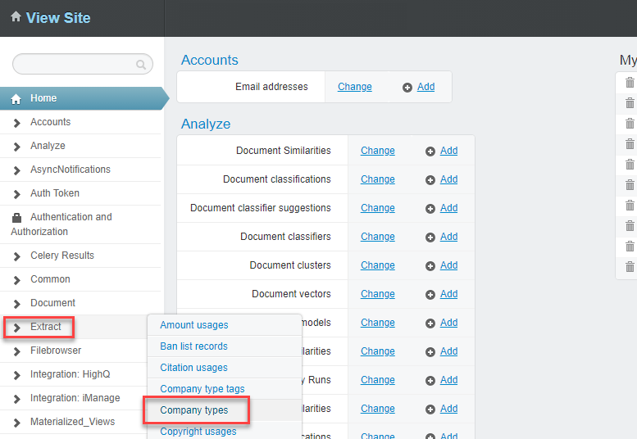
Task: Click Change for Document Similarities
Action: [x=377, y=151]
